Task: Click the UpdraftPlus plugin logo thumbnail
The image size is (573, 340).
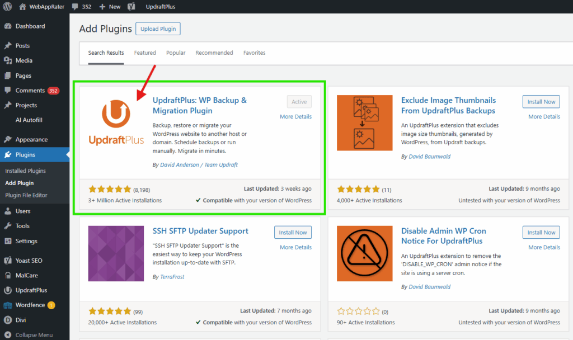Action: click(x=116, y=122)
